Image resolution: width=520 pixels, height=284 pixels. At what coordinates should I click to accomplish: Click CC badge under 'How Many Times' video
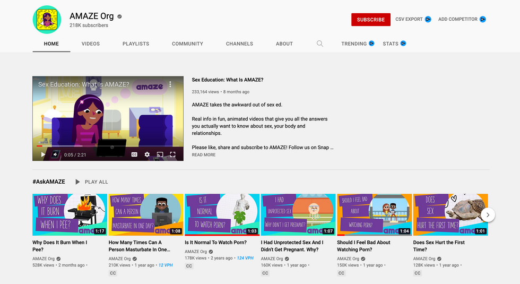click(x=112, y=273)
